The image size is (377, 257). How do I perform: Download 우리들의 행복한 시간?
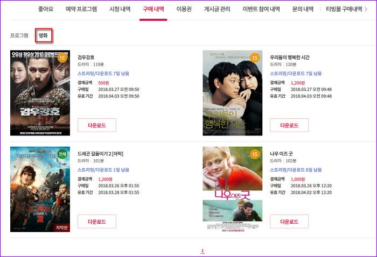(x=289, y=125)
